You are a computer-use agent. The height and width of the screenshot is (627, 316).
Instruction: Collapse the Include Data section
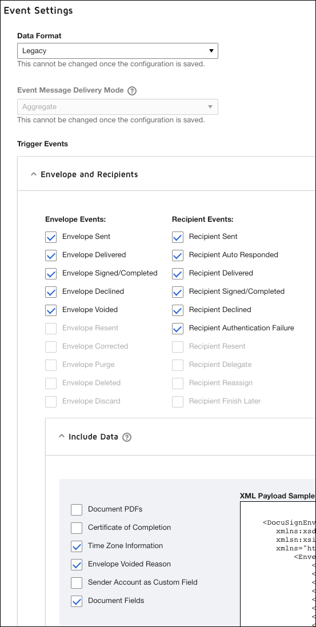pos(61,437)
